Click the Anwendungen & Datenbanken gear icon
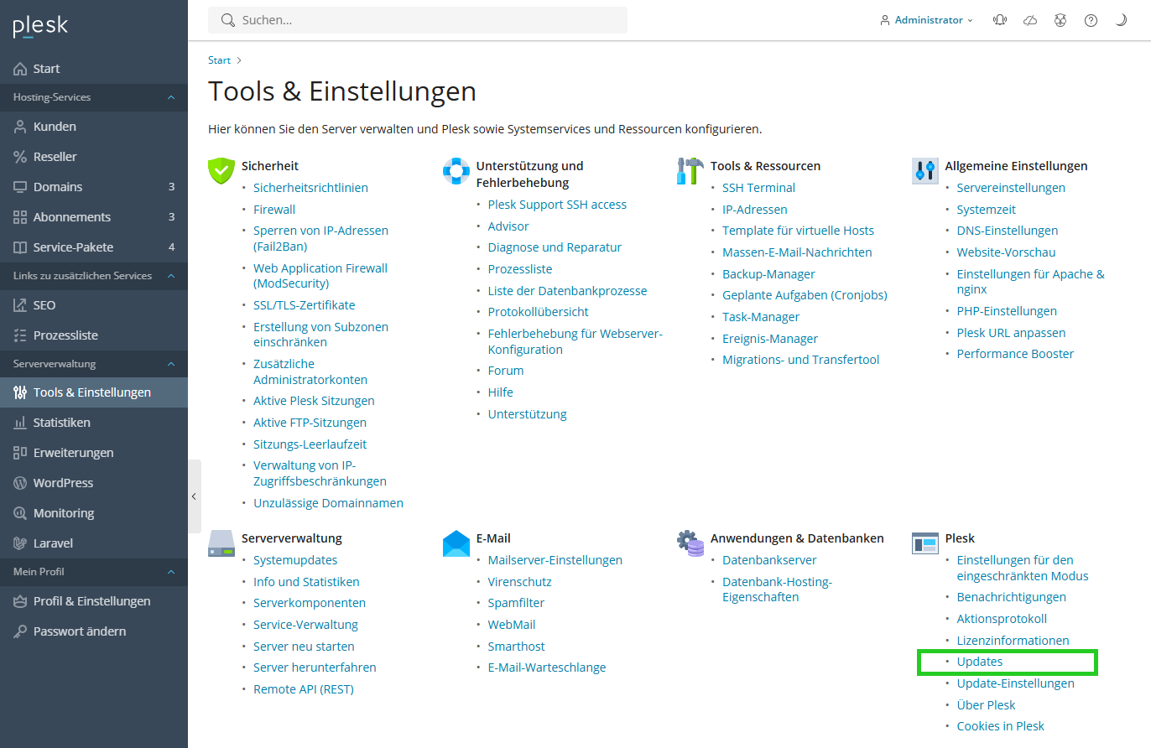Image resolution: width=1151 pixels, height=748 pixels. pos(690,543)
